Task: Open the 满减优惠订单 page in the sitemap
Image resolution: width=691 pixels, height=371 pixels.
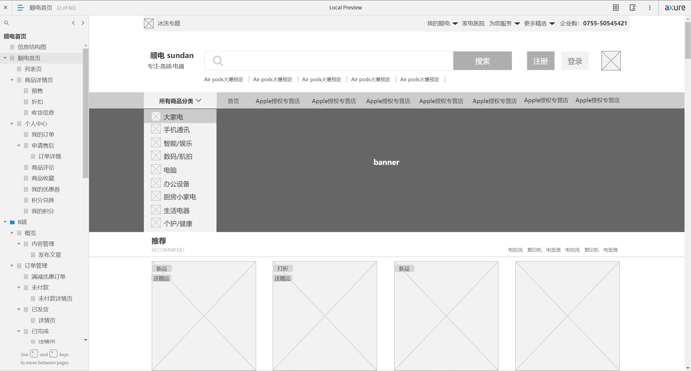Action: (x=48, y=277)
